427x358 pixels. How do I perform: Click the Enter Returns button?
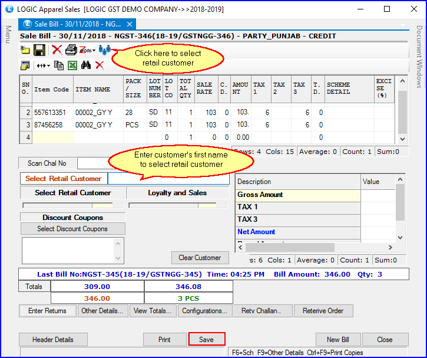pos(47,311)
